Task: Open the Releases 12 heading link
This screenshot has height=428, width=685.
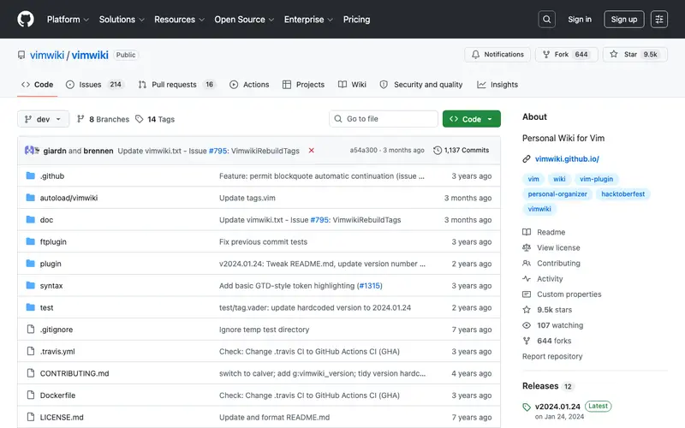Action: coord(548,386)
